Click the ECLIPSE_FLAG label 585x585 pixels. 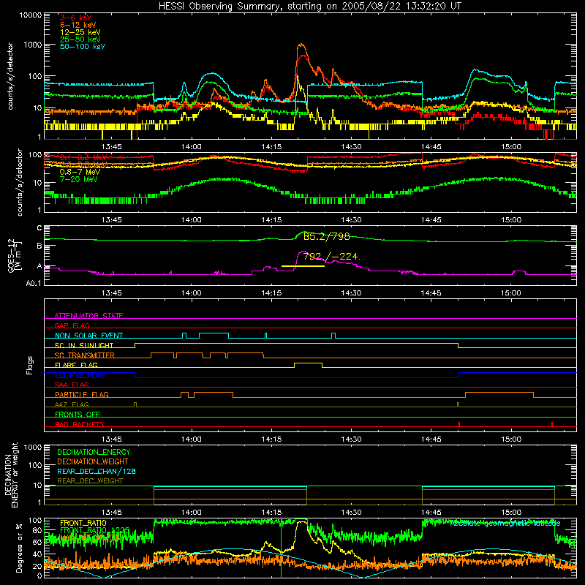click(80, 375)
